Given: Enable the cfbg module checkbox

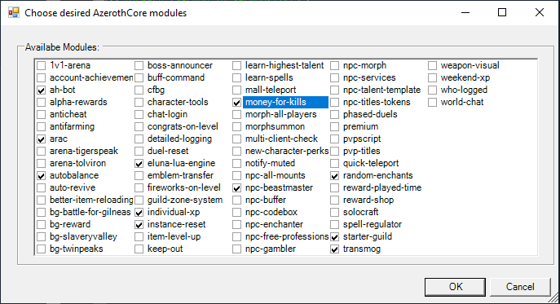Looking at the screenshot, I should coord(139,90).
